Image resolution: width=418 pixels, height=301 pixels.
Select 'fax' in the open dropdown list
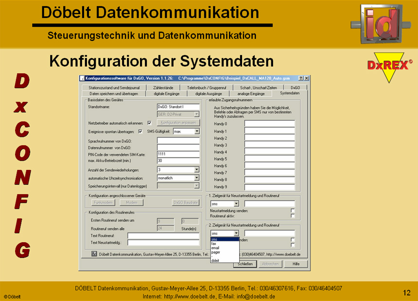[x=225, y=244]
